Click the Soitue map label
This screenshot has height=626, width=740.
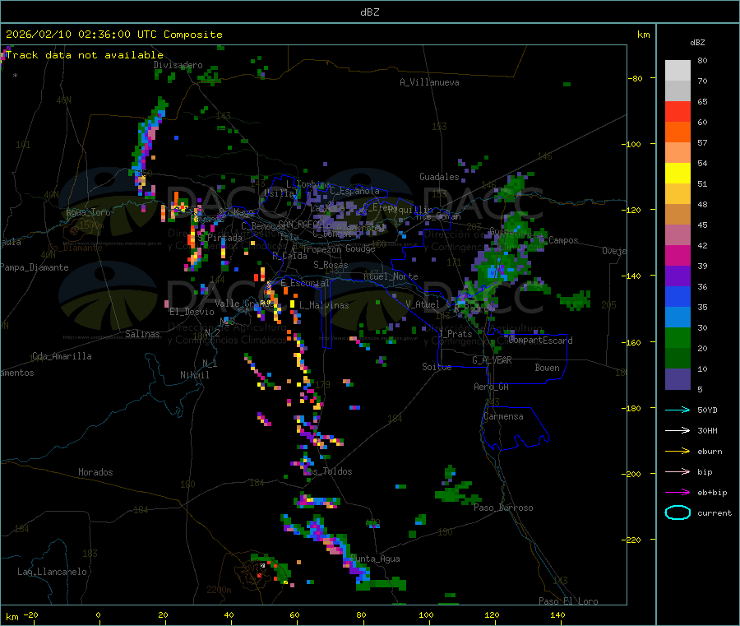click(437, 367)
